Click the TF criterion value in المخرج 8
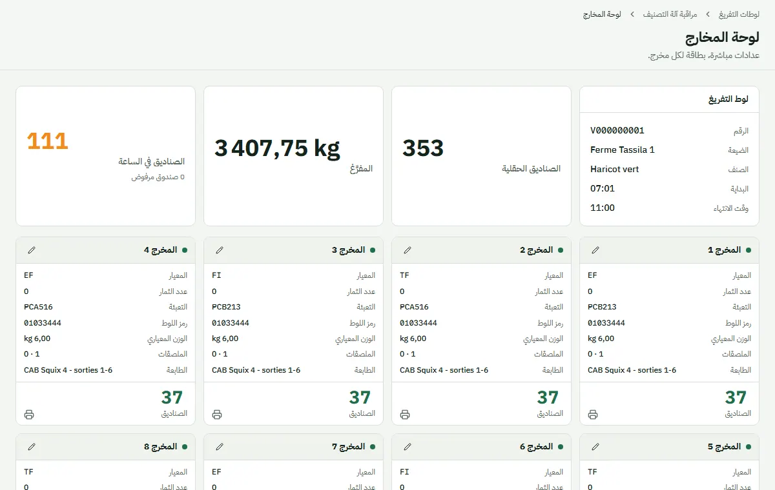 pos(28,472)
